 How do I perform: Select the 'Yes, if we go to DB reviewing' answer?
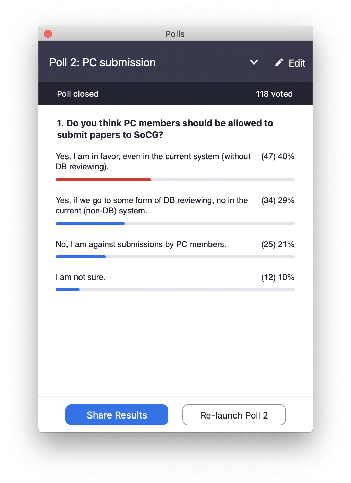[152, 205]
